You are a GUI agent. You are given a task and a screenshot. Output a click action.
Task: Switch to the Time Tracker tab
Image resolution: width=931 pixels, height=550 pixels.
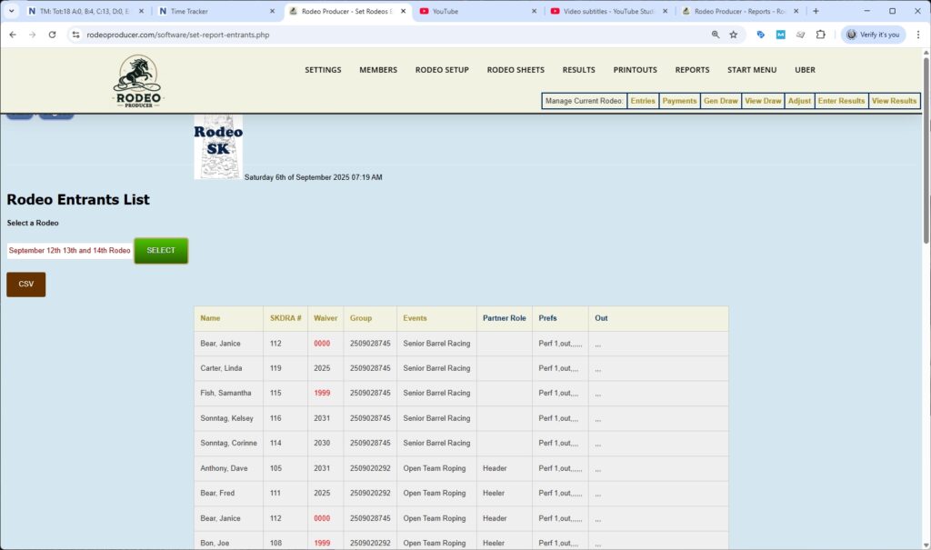click(x=214, y=11)
